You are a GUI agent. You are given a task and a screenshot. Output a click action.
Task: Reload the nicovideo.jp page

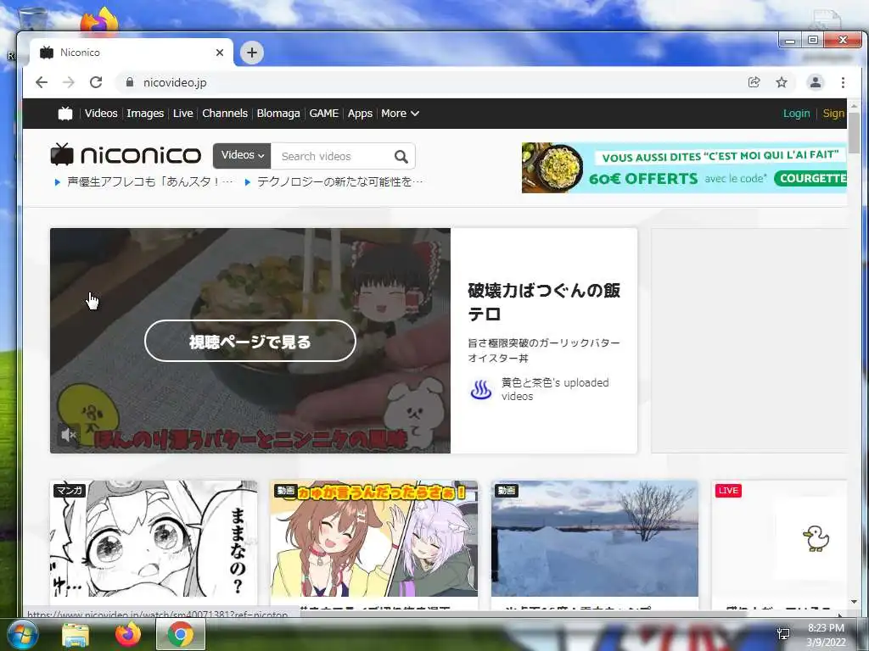96,82
